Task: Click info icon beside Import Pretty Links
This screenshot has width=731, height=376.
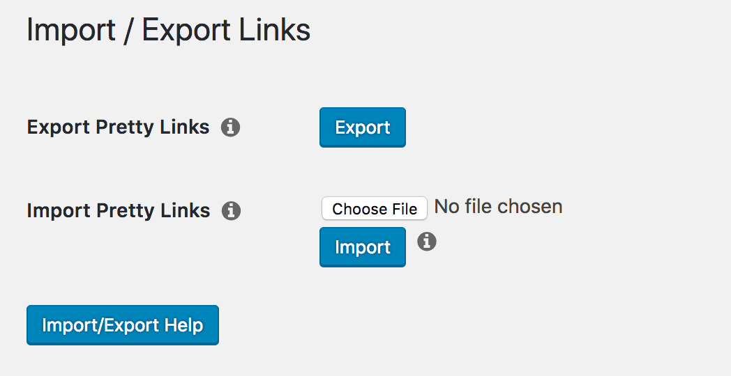Action: 232,211
